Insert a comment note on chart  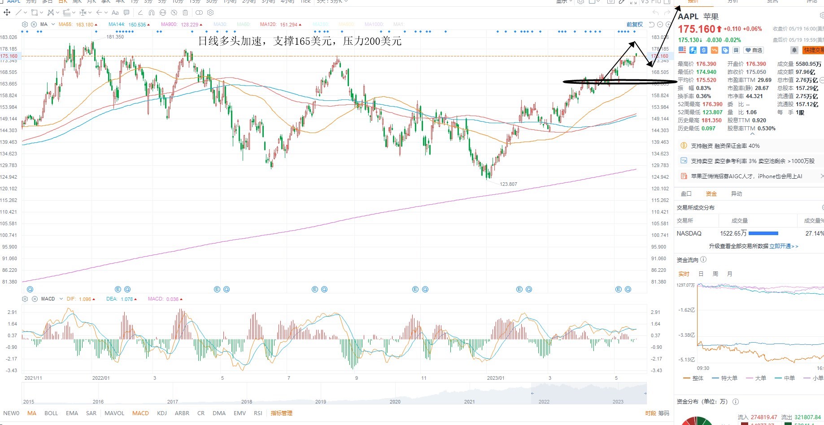pos(126,13)
